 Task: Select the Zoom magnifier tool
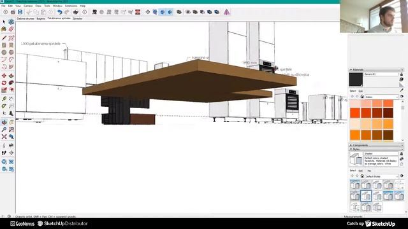click(x=4, y=129)
